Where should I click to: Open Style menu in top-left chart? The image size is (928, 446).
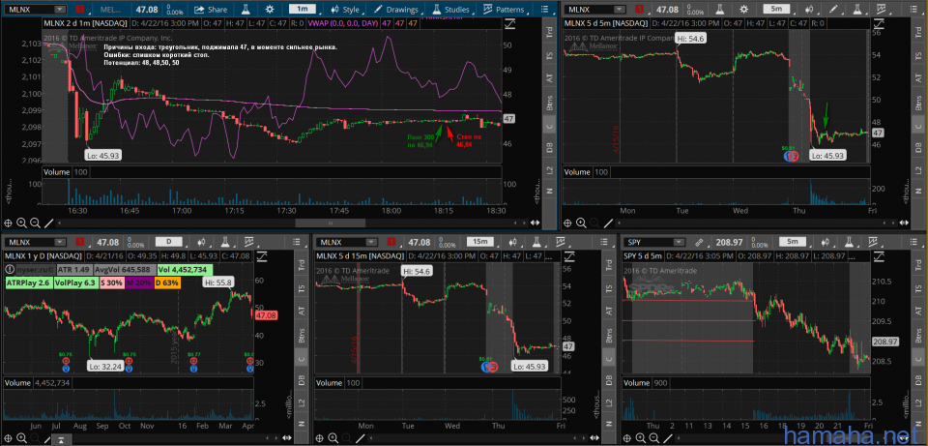[x=345, y=10]
